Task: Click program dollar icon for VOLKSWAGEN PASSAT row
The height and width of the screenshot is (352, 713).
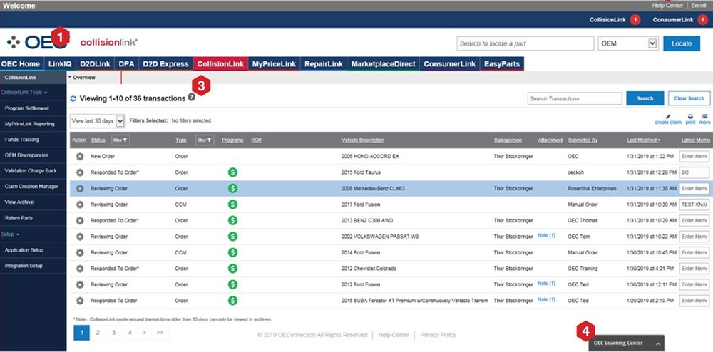Action: [x=233, y=236]
